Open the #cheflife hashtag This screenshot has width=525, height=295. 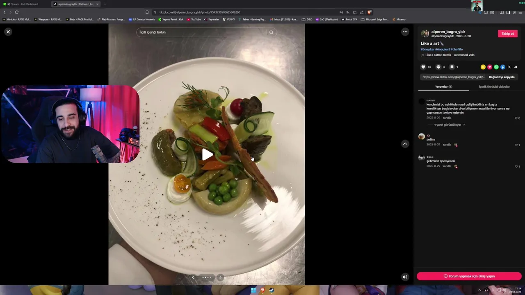click(x=457, y=49)
